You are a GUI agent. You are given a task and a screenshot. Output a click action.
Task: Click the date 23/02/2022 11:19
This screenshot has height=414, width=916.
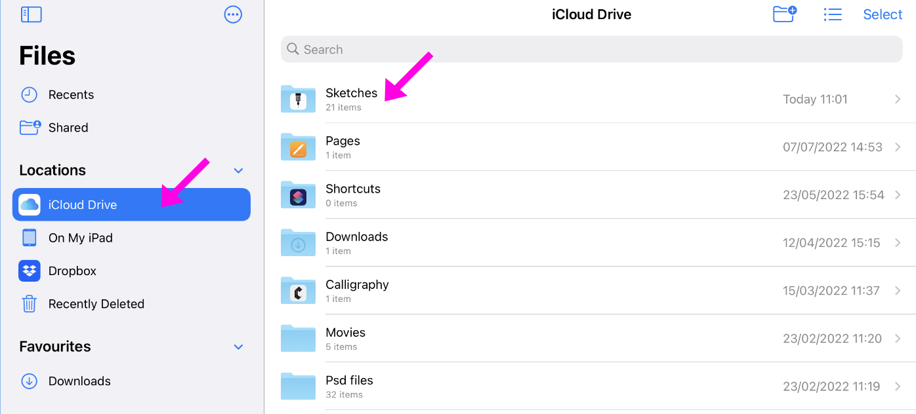tap(831, 386)
